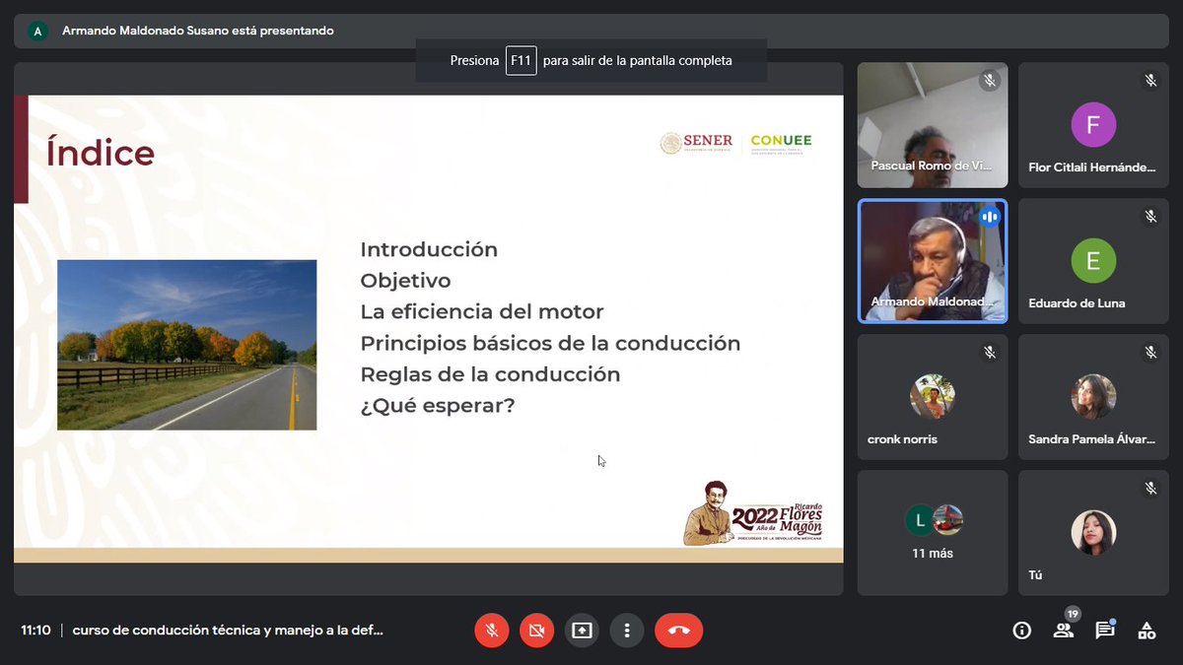Viewport: 1183px width, 665px height.
Task: Click the 'Sandra Pamela Álvar...' name label
Action: [x=1092, y=439]
